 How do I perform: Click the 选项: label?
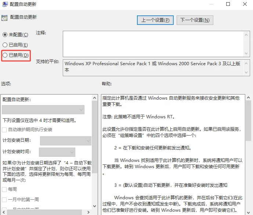pyautogui.click(x=6, y=84)
